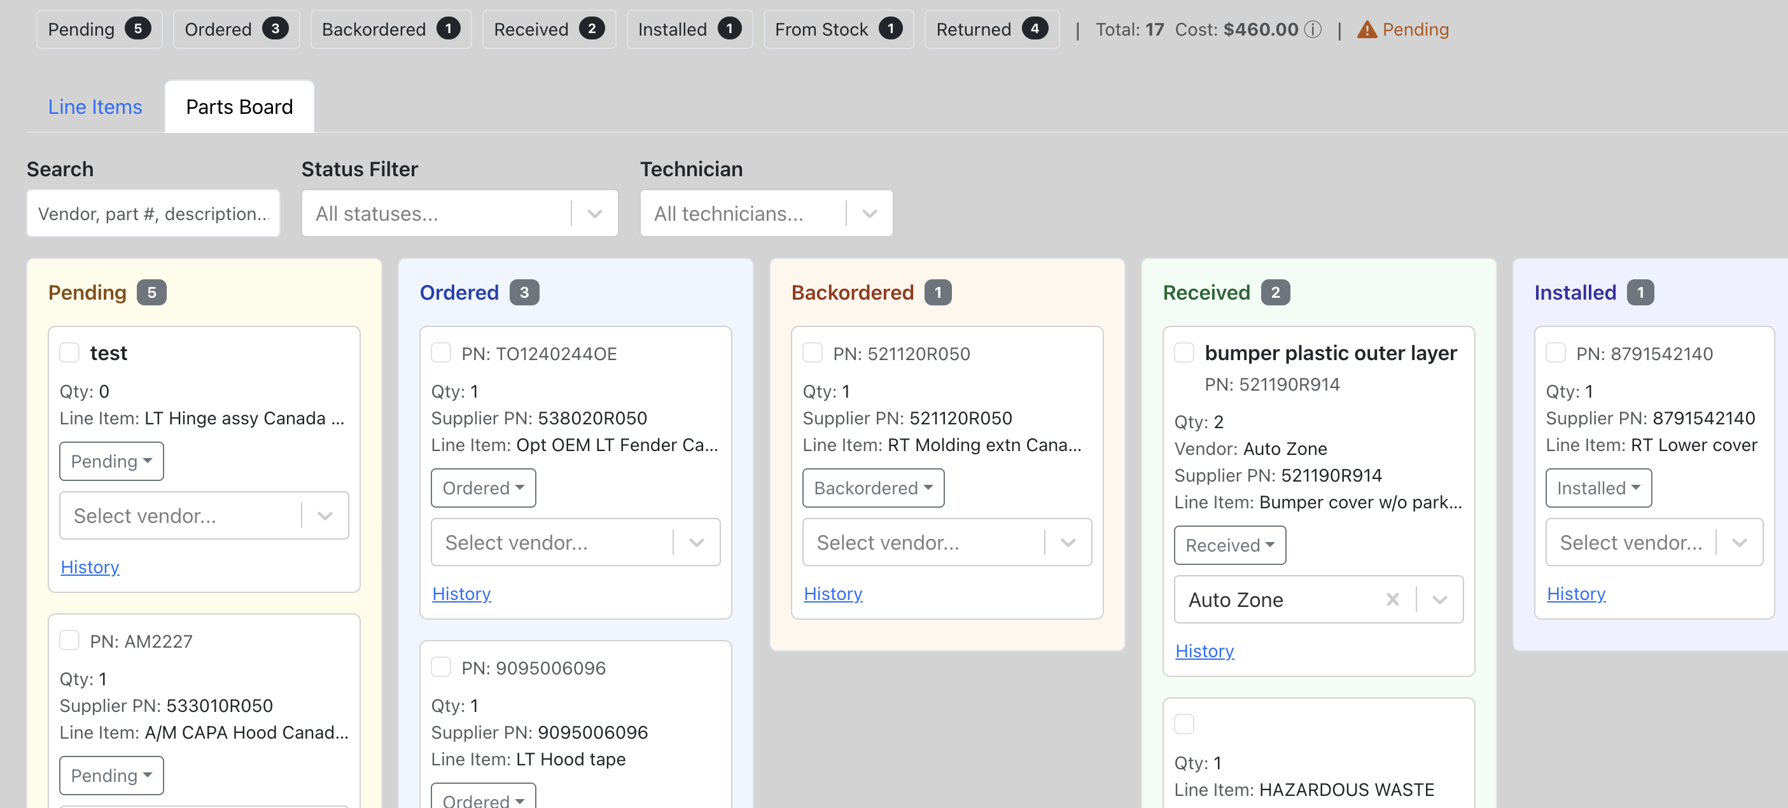This screenshot has width=1788, height=808.
Task: Open Ordered status dropdown on 9095006096 card
Action: 483,797
